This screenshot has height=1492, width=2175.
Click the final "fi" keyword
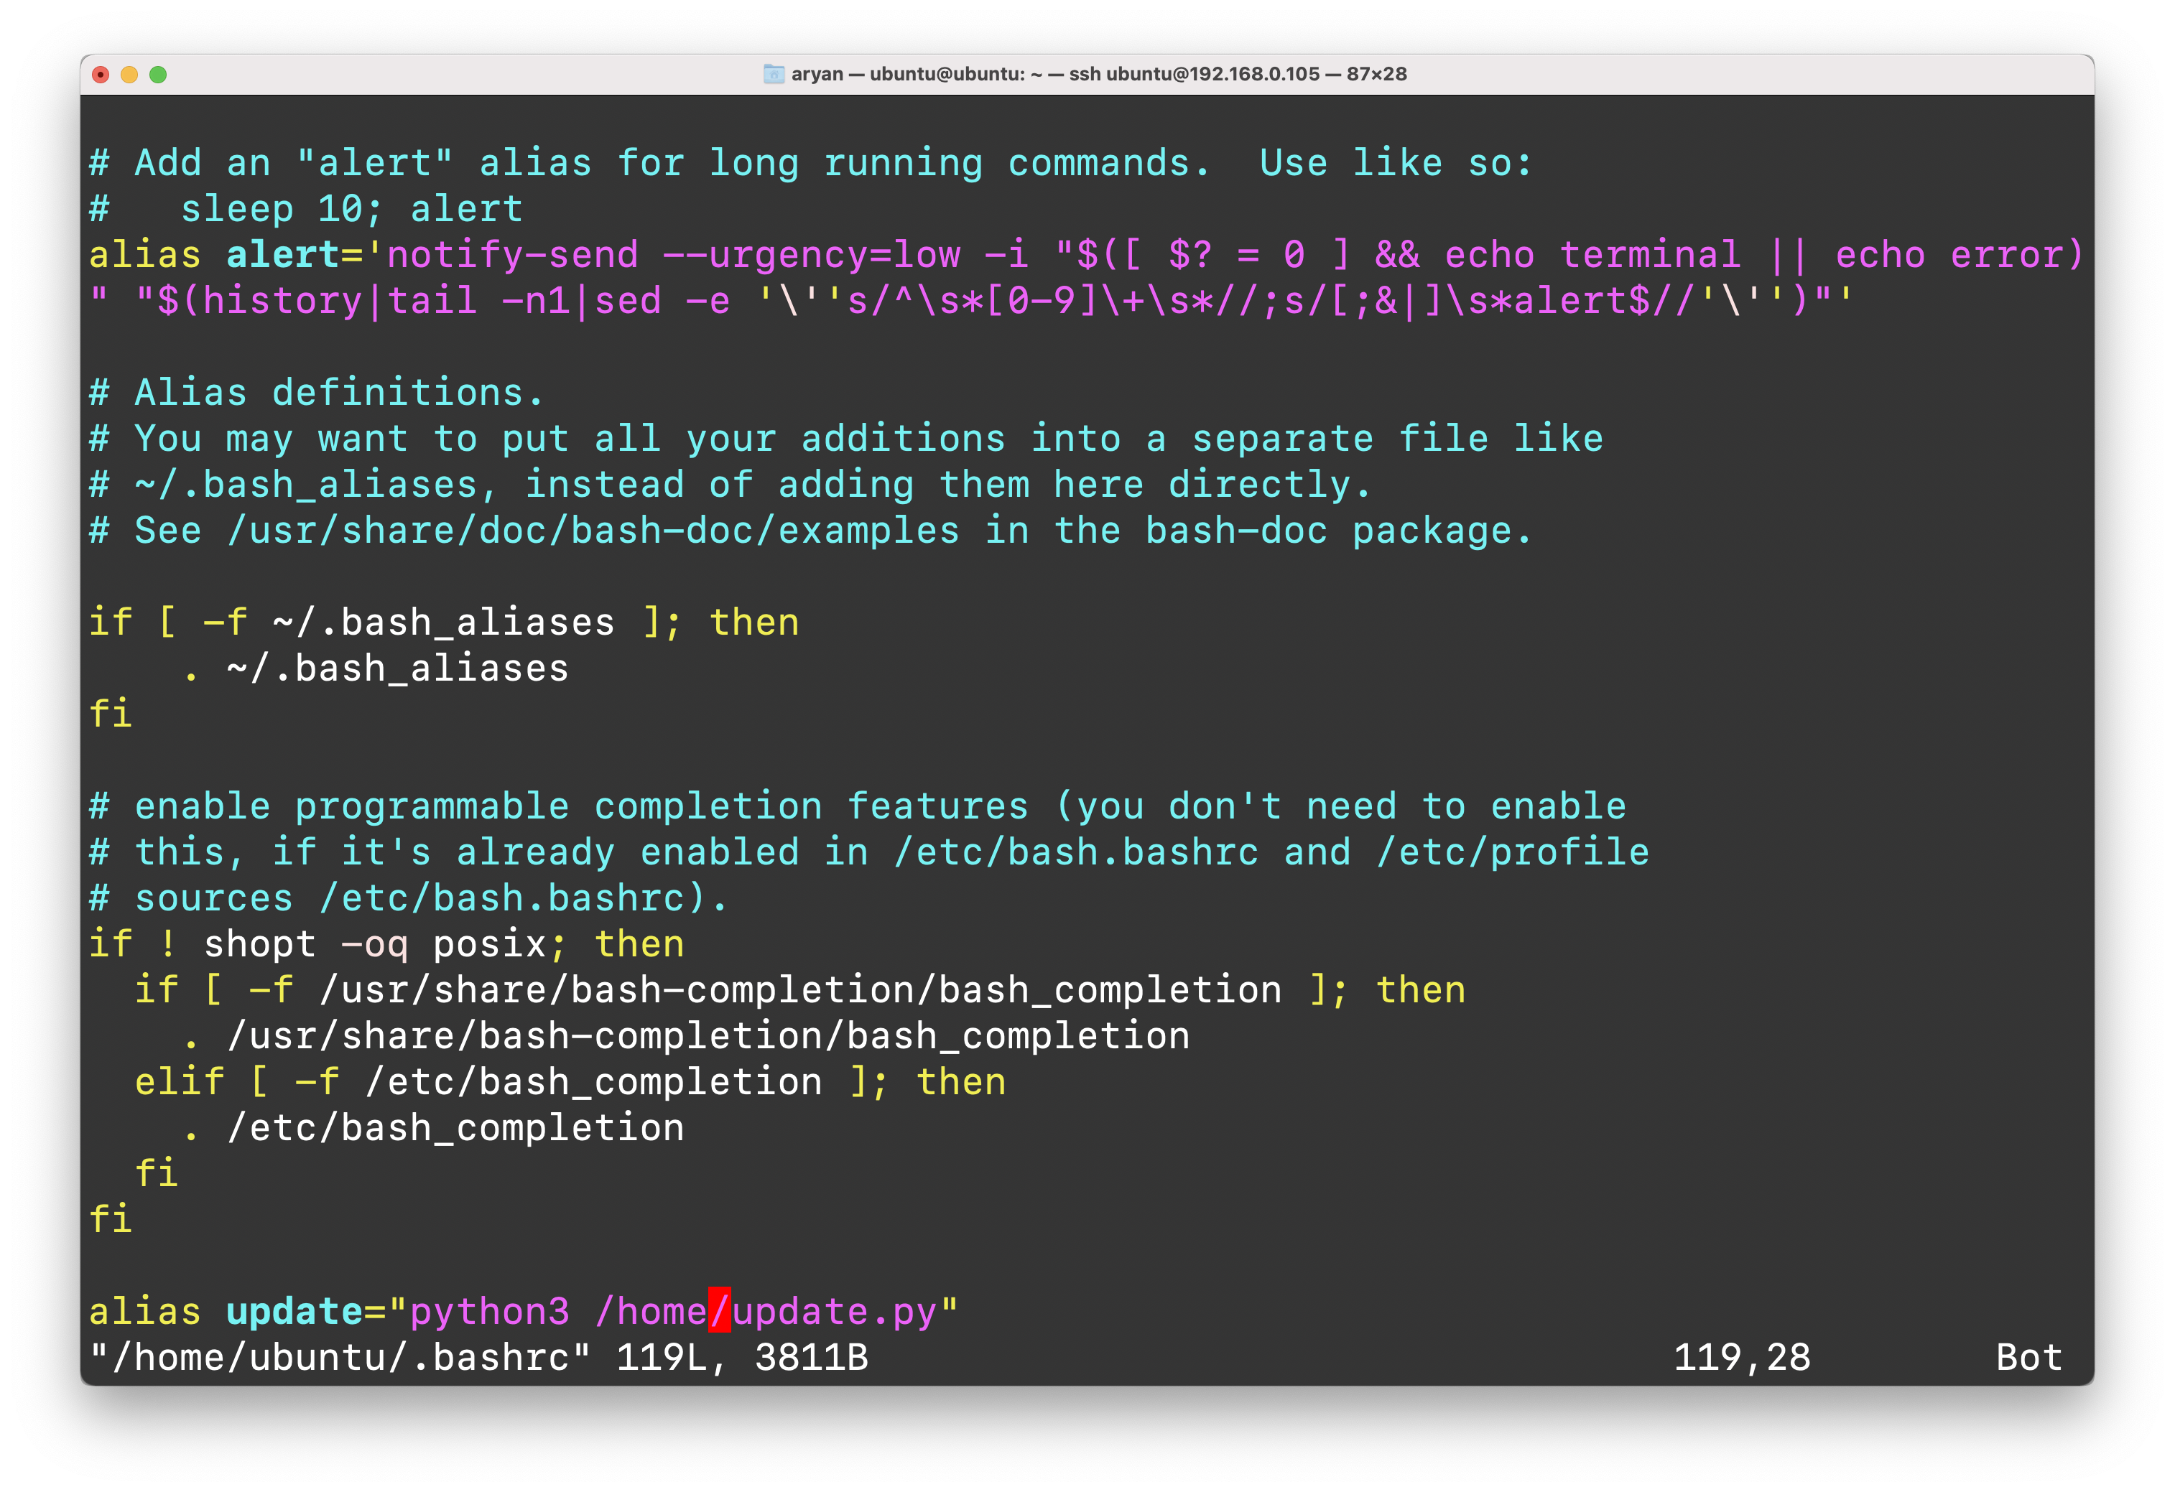point(111,1219)
